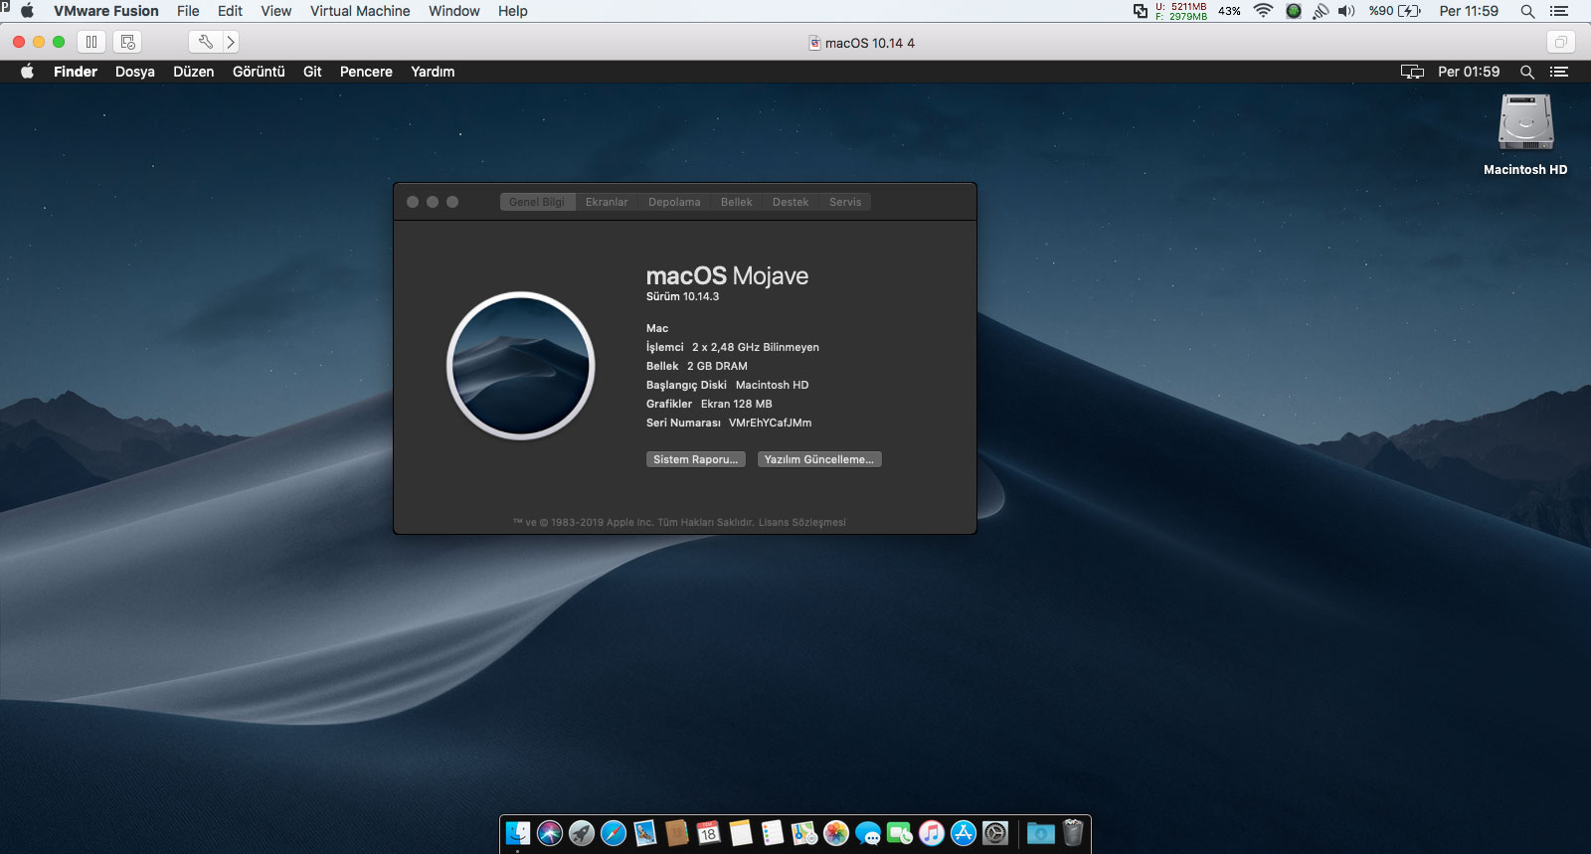Click the VMware snapshot toolbar icon

click(127, 42)
